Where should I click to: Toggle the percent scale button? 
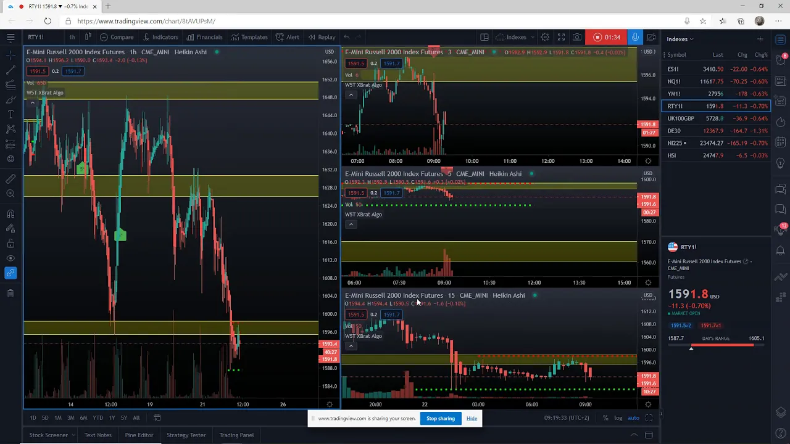click(x=605, y=418)
